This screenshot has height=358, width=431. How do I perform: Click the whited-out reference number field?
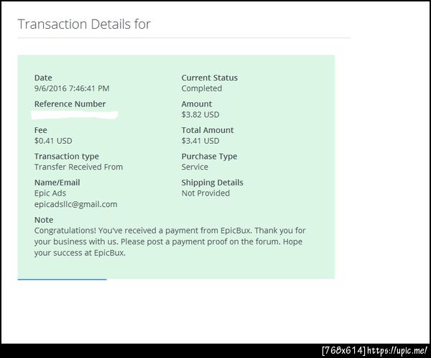point(76,114)
